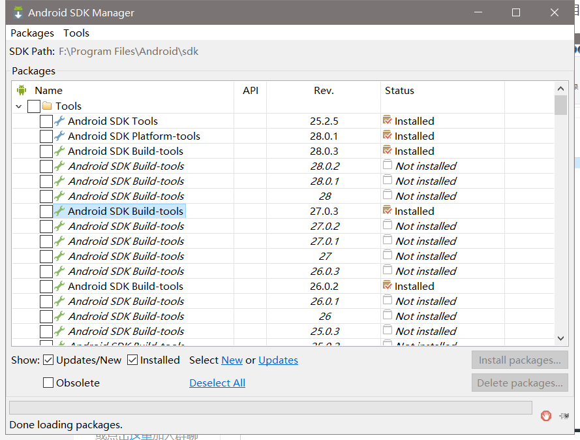Open the SDK manager log icon

tap(564, 416)
